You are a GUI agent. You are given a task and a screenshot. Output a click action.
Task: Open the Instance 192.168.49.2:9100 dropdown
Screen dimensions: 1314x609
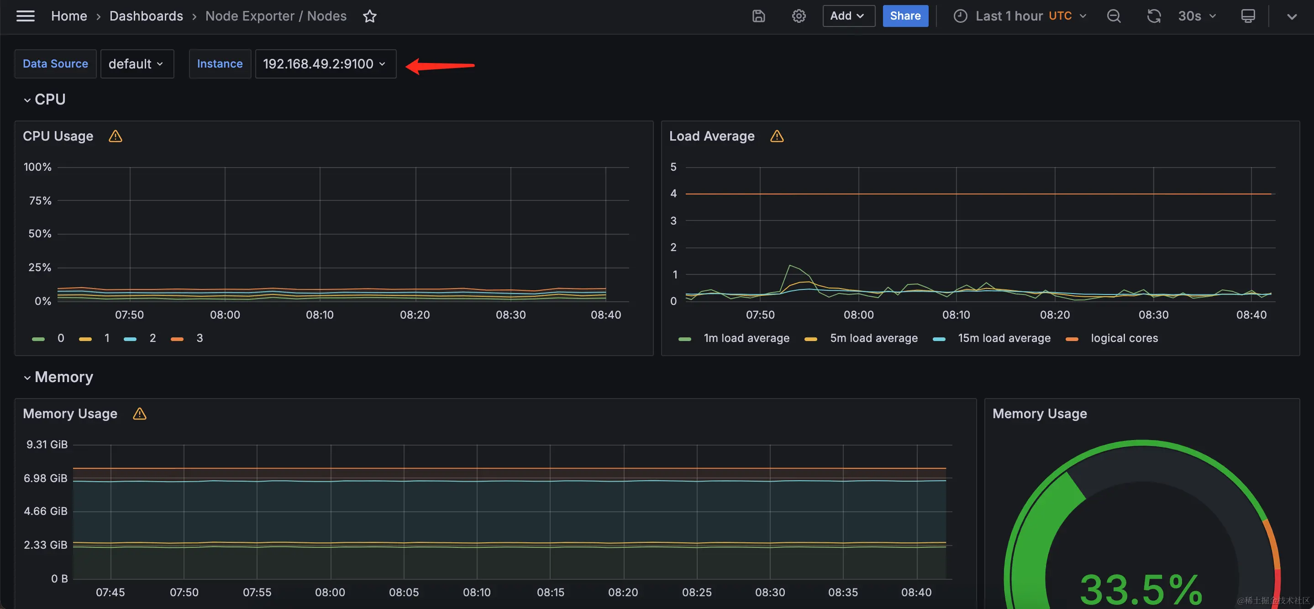coord(325,64)
